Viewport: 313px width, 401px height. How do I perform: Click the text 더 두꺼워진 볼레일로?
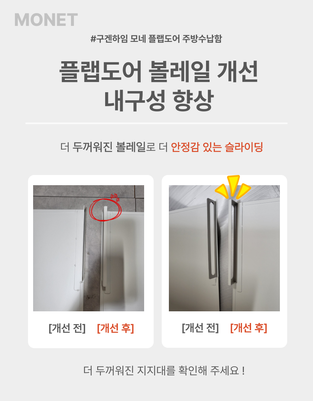point(108,147)
